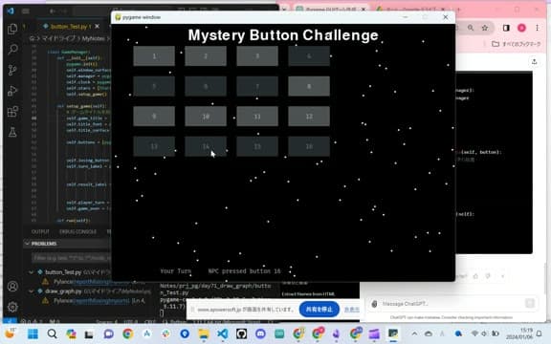Click game button 10
The image size is (551, 344).
tap(206, 117)
